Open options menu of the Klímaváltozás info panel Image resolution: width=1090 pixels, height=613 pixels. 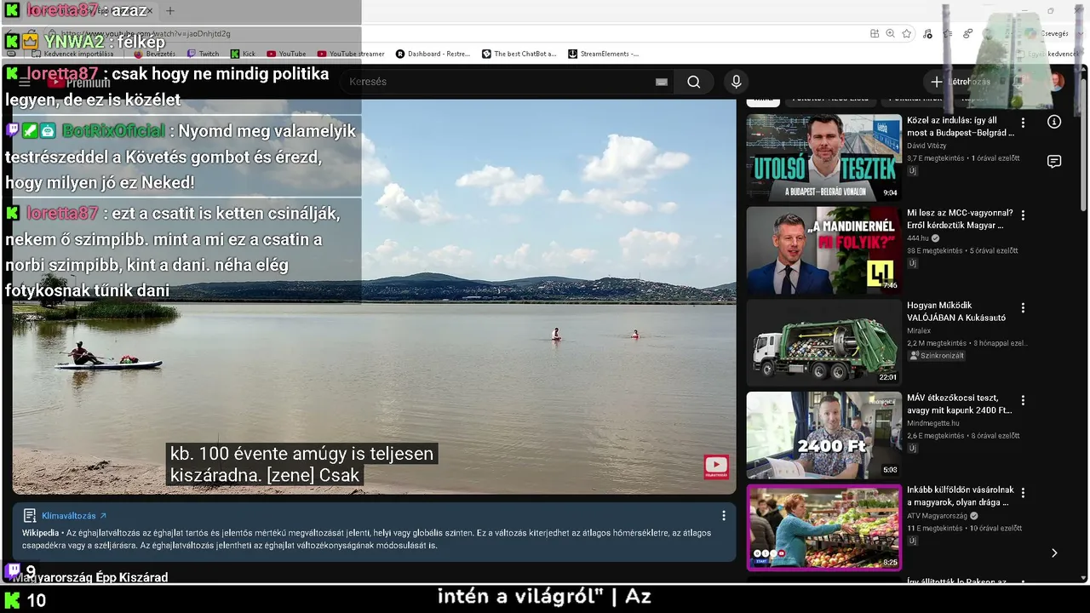(724, 515)
